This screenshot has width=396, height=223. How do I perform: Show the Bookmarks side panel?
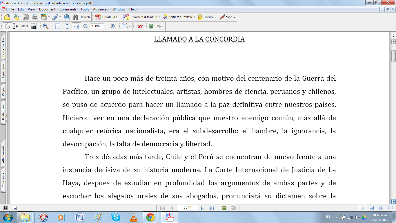coord(3,48)
